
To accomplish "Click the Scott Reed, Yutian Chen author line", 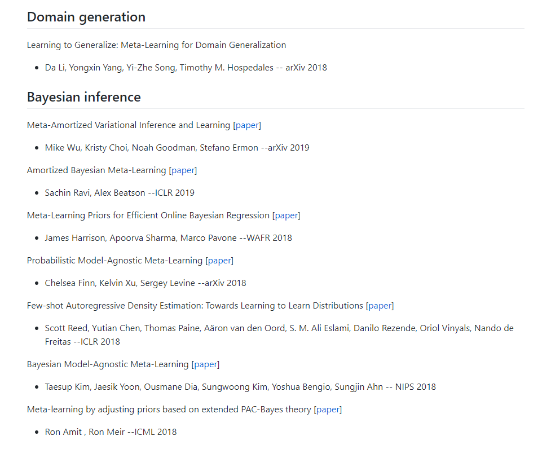I will coord(279,328).
